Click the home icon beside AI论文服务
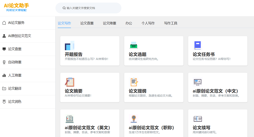Image resolution: width=254 pixels, height=137 pixels. point(4,23)
